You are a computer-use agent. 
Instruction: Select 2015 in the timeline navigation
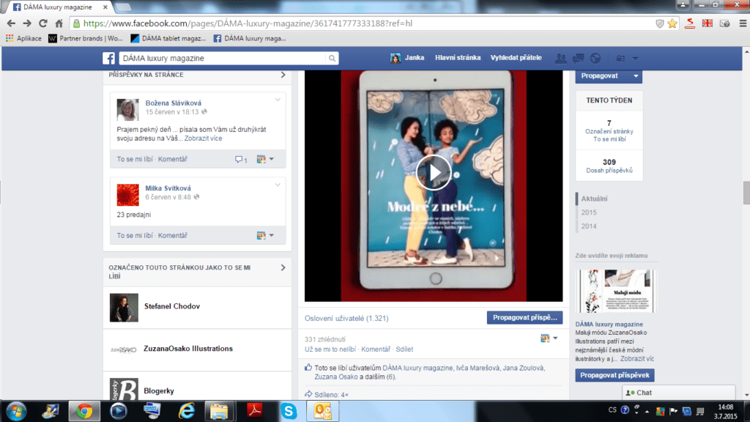click(x=589, y=212)
